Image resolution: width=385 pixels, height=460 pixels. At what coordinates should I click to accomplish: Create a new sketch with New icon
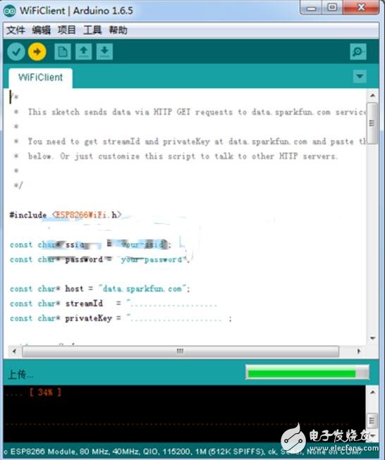click(x=63, y=51)
